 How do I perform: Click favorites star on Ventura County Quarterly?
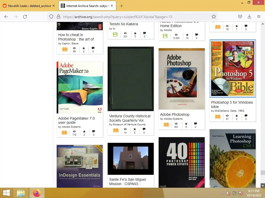click(135, 129)
